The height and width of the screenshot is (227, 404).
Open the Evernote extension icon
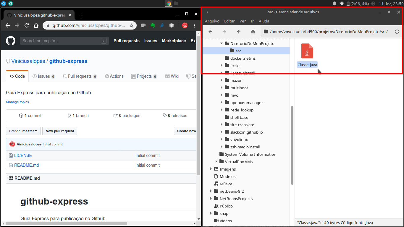(153, 25)
